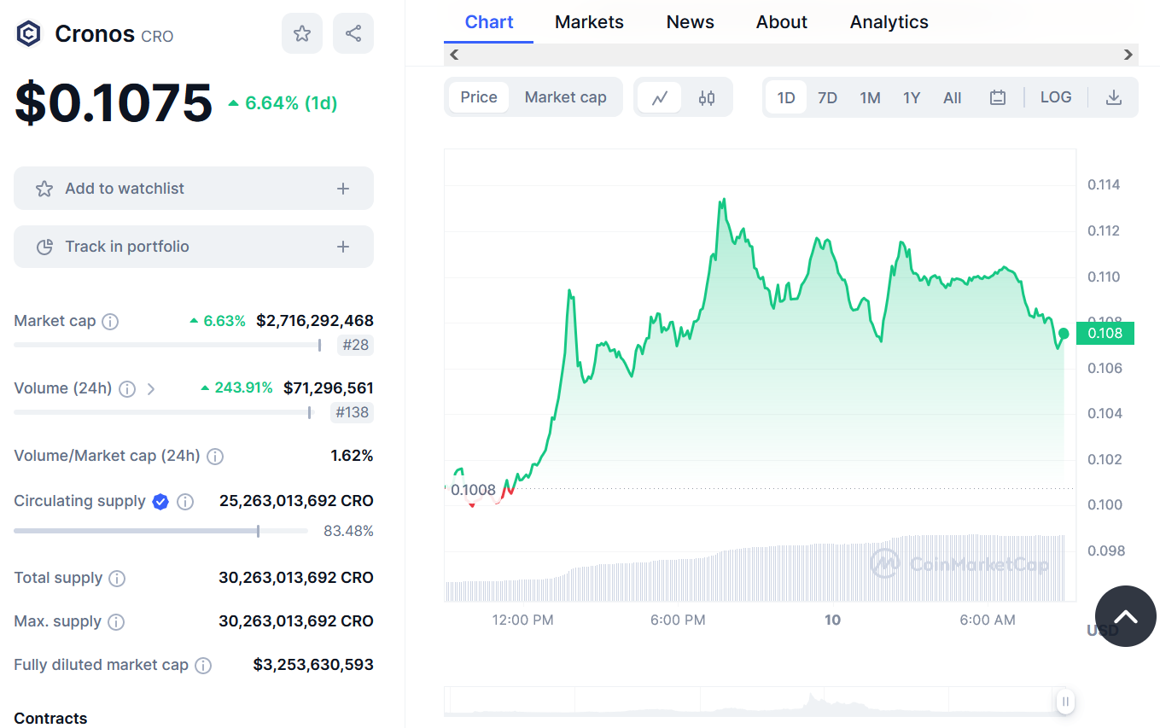Viewport: 1160px width, 728px height.
Task: Select the Chart tab
Action: tap(489, 22)
